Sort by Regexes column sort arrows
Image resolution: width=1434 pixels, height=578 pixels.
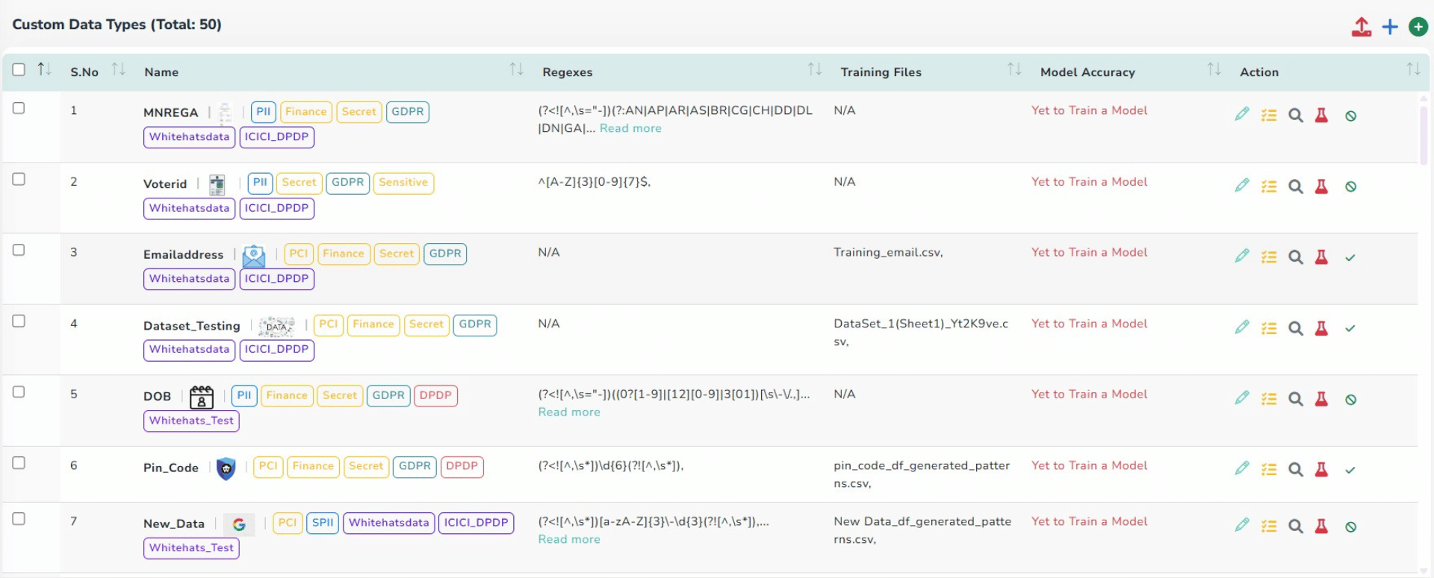click(x=814, y=69)
